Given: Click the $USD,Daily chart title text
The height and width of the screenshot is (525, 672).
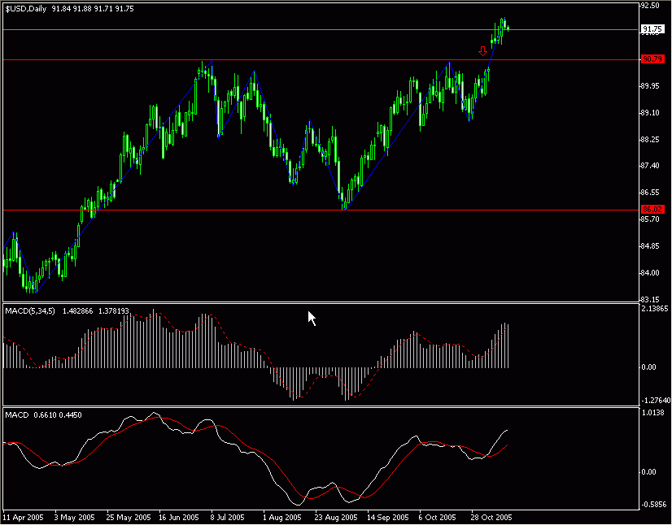Looking at the screenshot, I should (25, 8).
